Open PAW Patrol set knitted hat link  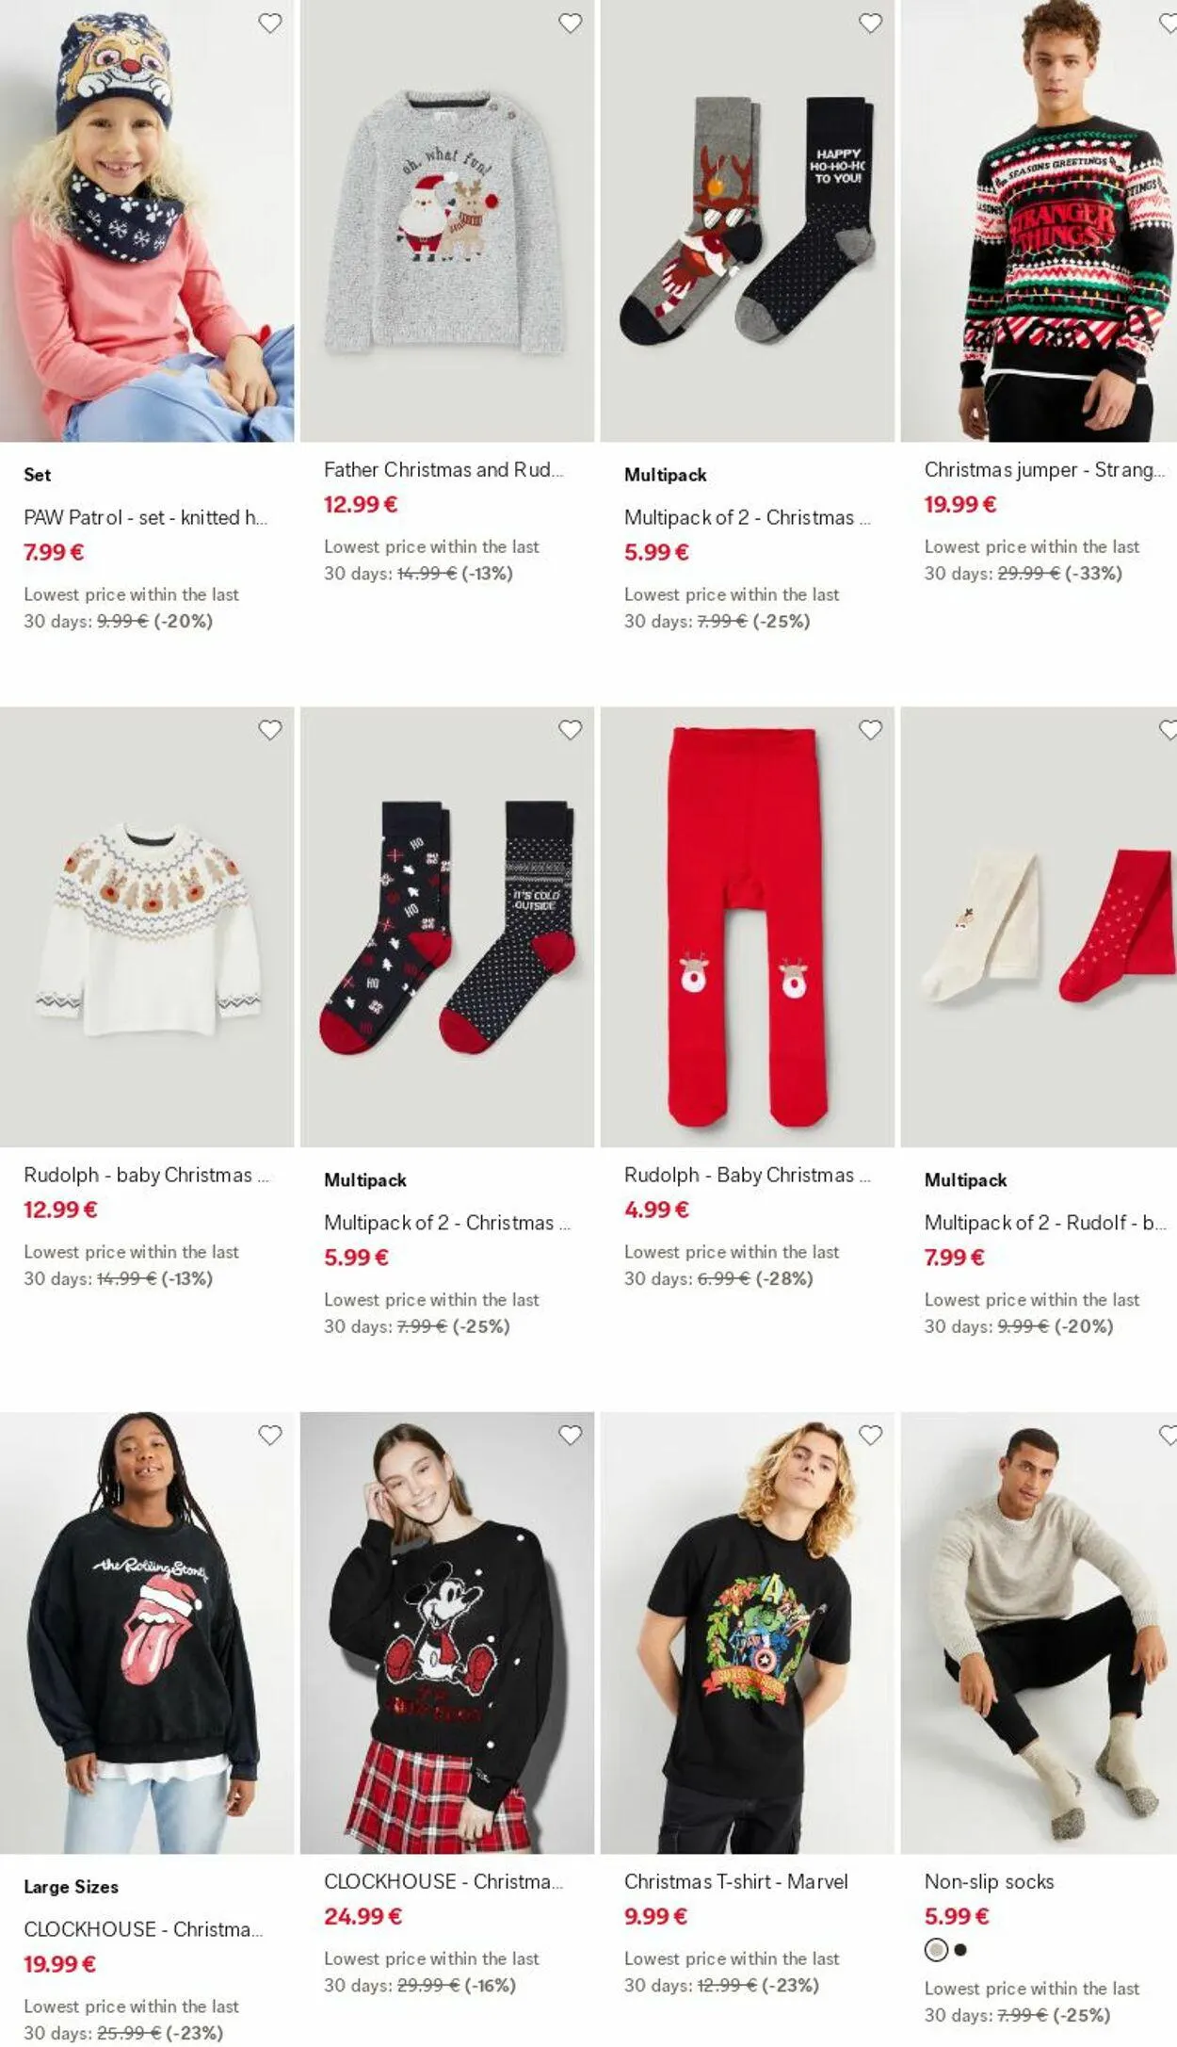pos(146,517)
